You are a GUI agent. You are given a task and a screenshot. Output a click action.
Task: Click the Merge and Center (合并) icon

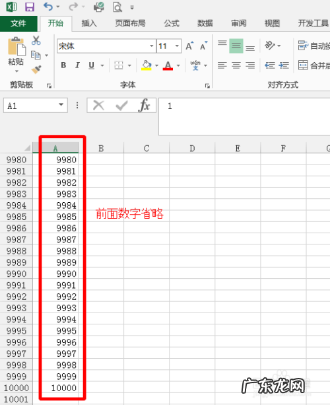303,65
